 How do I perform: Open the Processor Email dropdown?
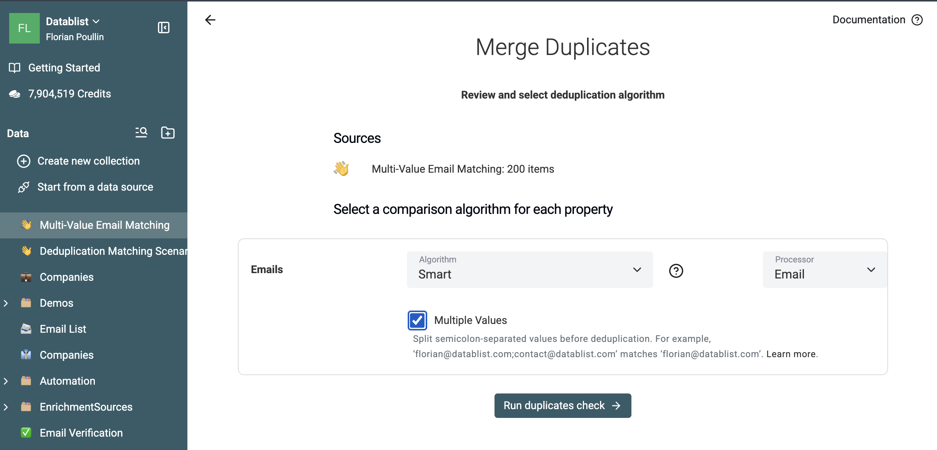coord(825,269)
